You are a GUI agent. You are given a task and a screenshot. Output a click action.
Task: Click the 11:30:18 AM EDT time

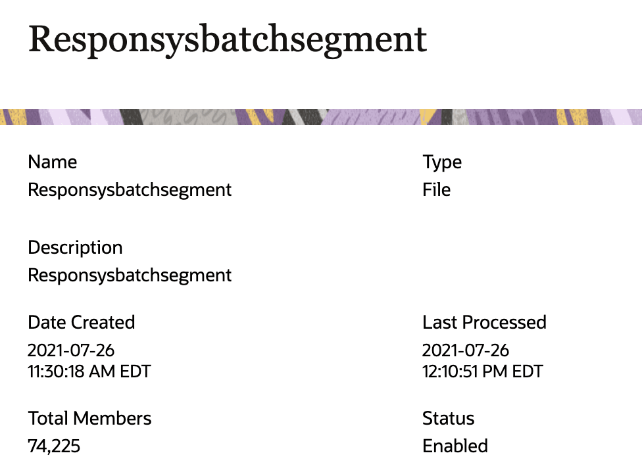(x=89, y=372)
